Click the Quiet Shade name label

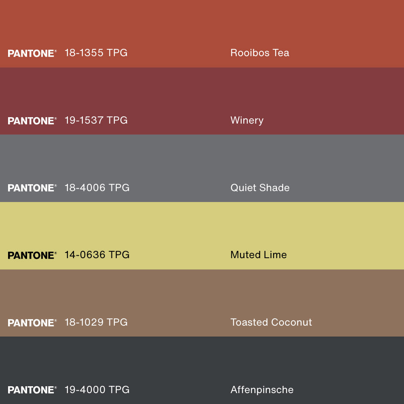tap(260, 188)
